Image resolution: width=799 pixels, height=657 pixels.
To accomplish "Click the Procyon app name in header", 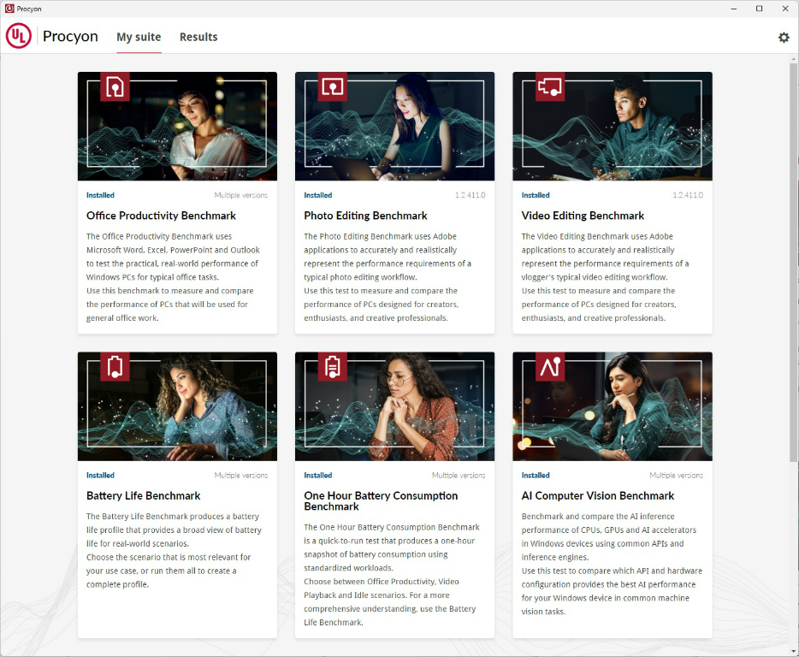I will 70,36.
